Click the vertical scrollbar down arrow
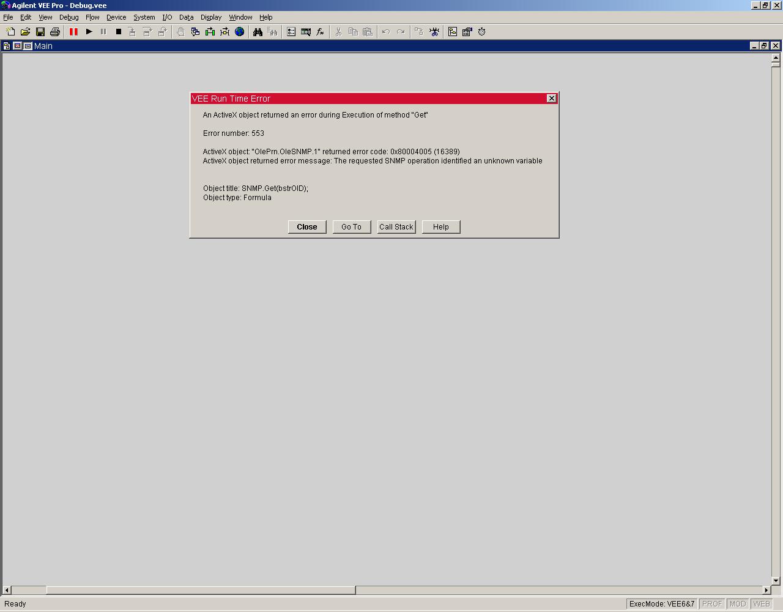Image resolution: width=783 pixels, height=612 pixels. 776,581
